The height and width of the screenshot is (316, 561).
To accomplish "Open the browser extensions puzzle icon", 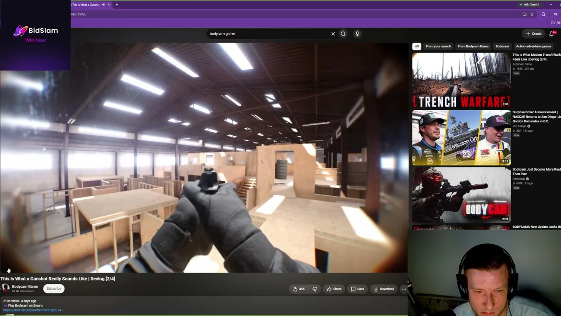I will (543, 14).
